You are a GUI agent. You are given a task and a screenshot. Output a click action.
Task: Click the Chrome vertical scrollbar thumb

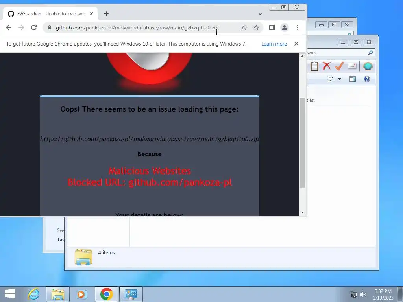click(x=302, y=142)
